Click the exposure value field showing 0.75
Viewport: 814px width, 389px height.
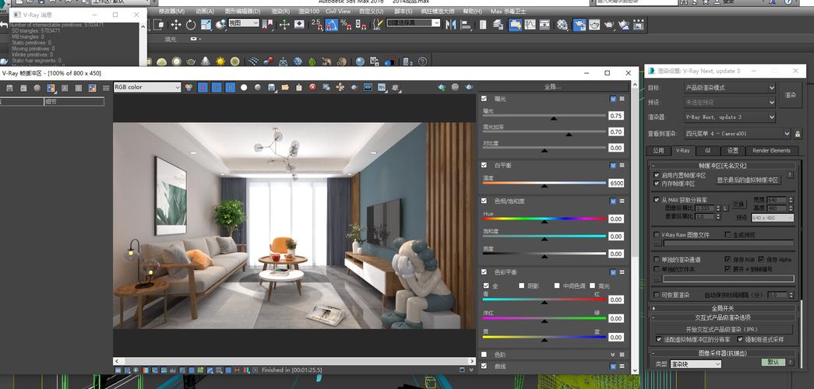(x=616, y=116)
